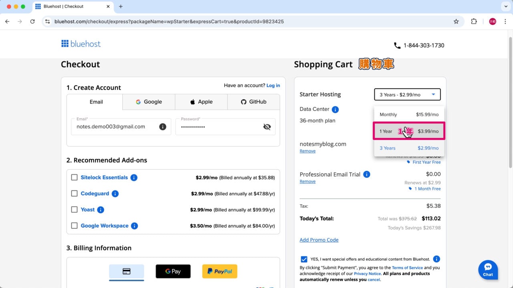Viewport: 513px width, 288px height.
Task: Click the Google Workspace info icon
Action: pos(134,226)
